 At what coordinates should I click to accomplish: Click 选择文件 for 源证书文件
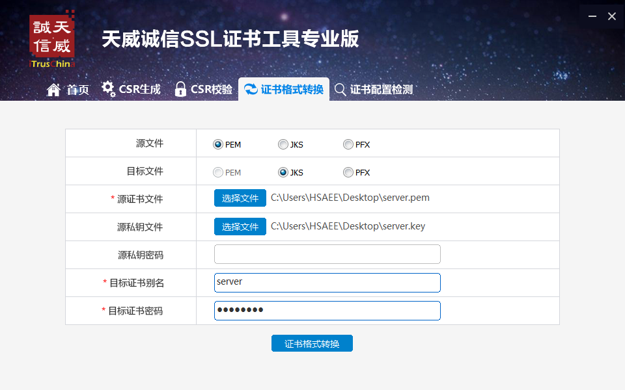pyautogui.click(x=240, y=198)
